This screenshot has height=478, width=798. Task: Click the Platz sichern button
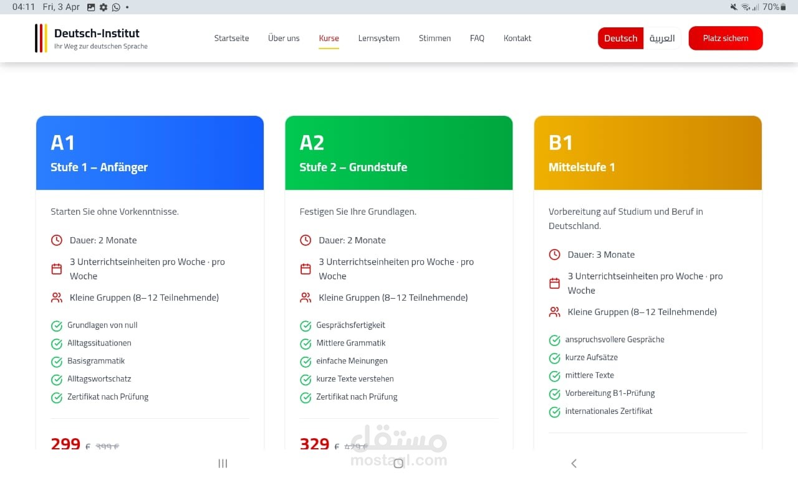click(x=726, y=38)
